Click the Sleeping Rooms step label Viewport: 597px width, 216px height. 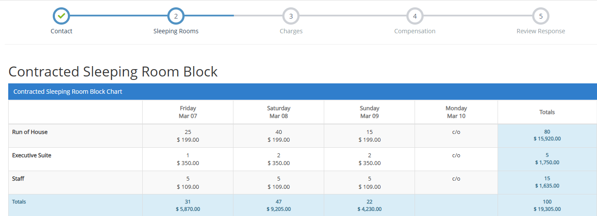click(176, 31)
